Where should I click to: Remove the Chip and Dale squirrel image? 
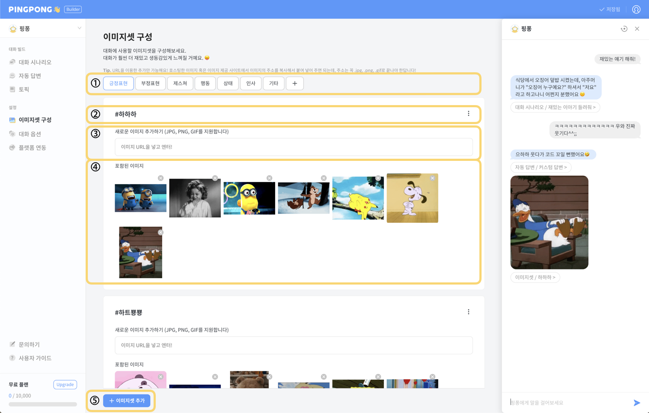pos(324,178)
